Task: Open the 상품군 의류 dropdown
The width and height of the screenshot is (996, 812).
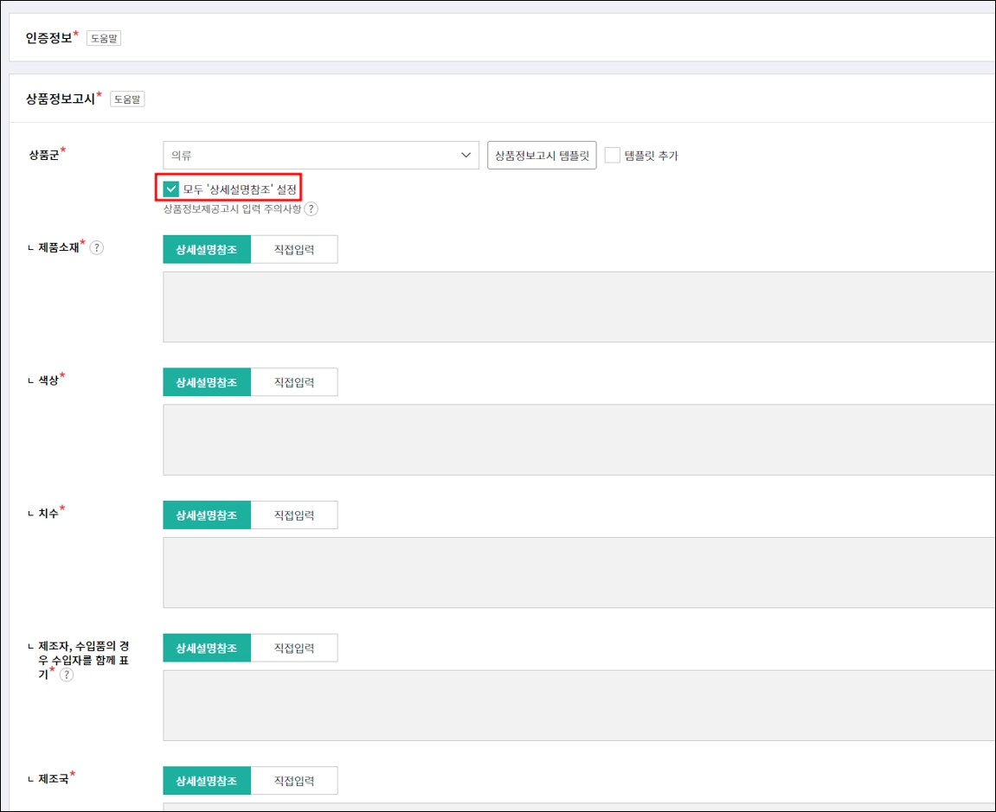Action: [321, 155]
